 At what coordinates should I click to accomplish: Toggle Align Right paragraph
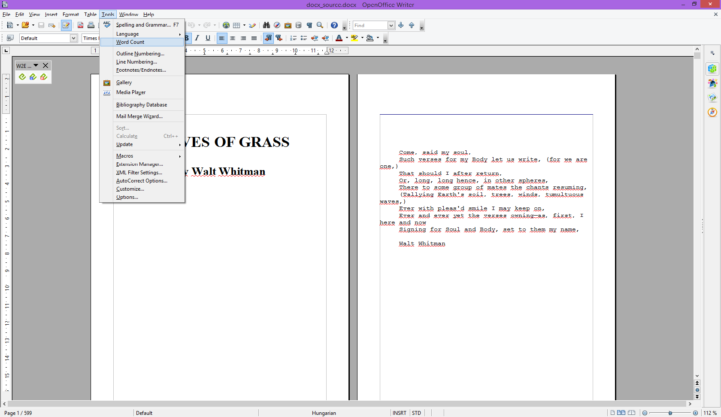coord(243,38)
